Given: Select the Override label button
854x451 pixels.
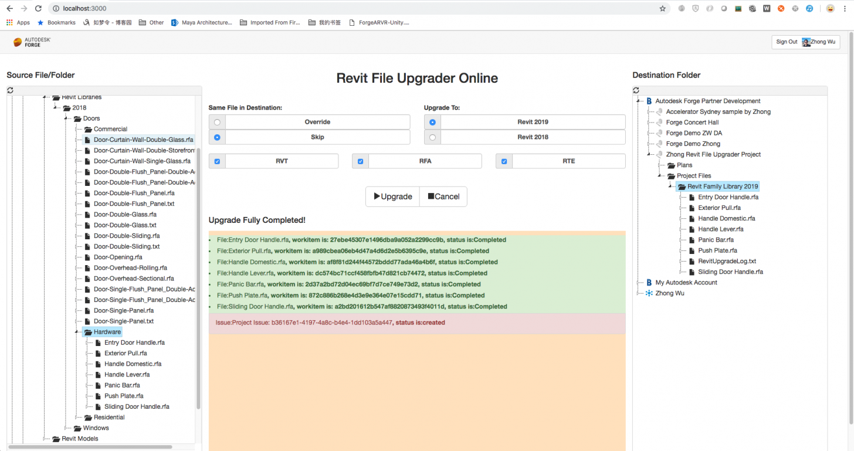Looking at the screenshot, I should click(x=317, y=122).
